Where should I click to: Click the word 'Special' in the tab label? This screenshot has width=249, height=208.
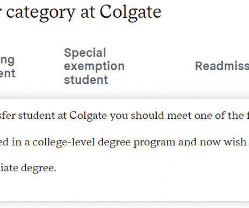[x=85, y=53]
